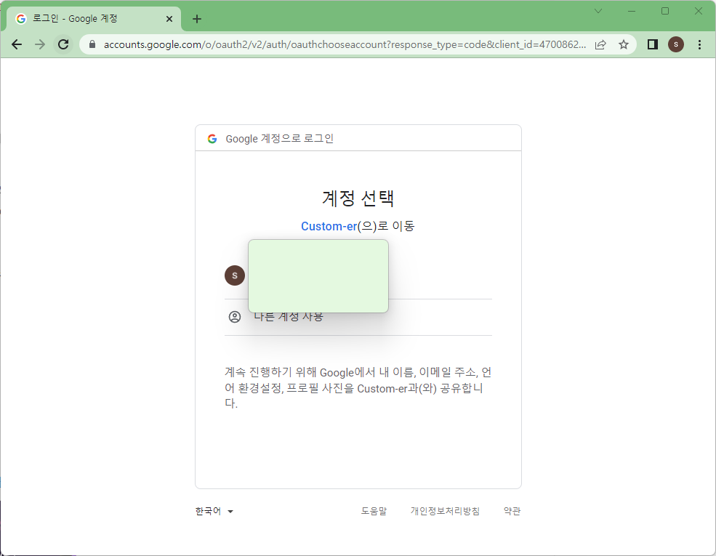Screen dimensions: 716x556
Task: Bookmark this page with the star
Action: click(623, 44)
